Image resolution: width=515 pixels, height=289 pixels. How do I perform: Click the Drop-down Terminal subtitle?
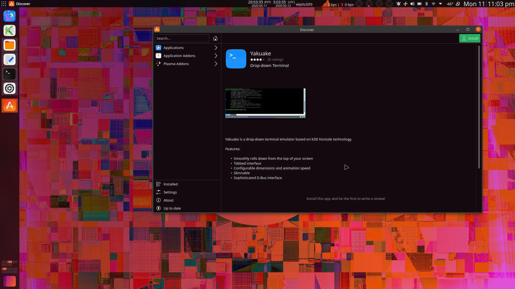point(269,66)
